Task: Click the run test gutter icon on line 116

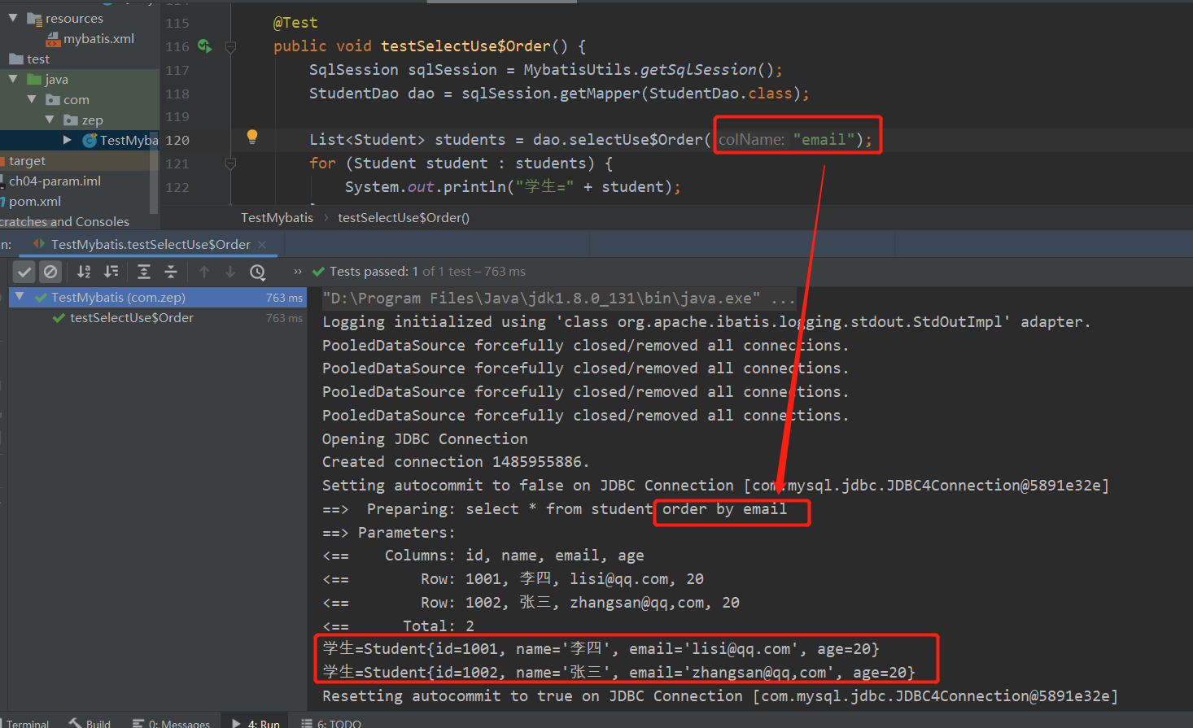Action: coord(204,46)
